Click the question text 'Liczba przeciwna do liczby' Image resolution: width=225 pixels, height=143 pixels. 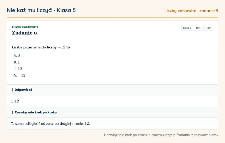pyautogui.click(x=34, y=47)
